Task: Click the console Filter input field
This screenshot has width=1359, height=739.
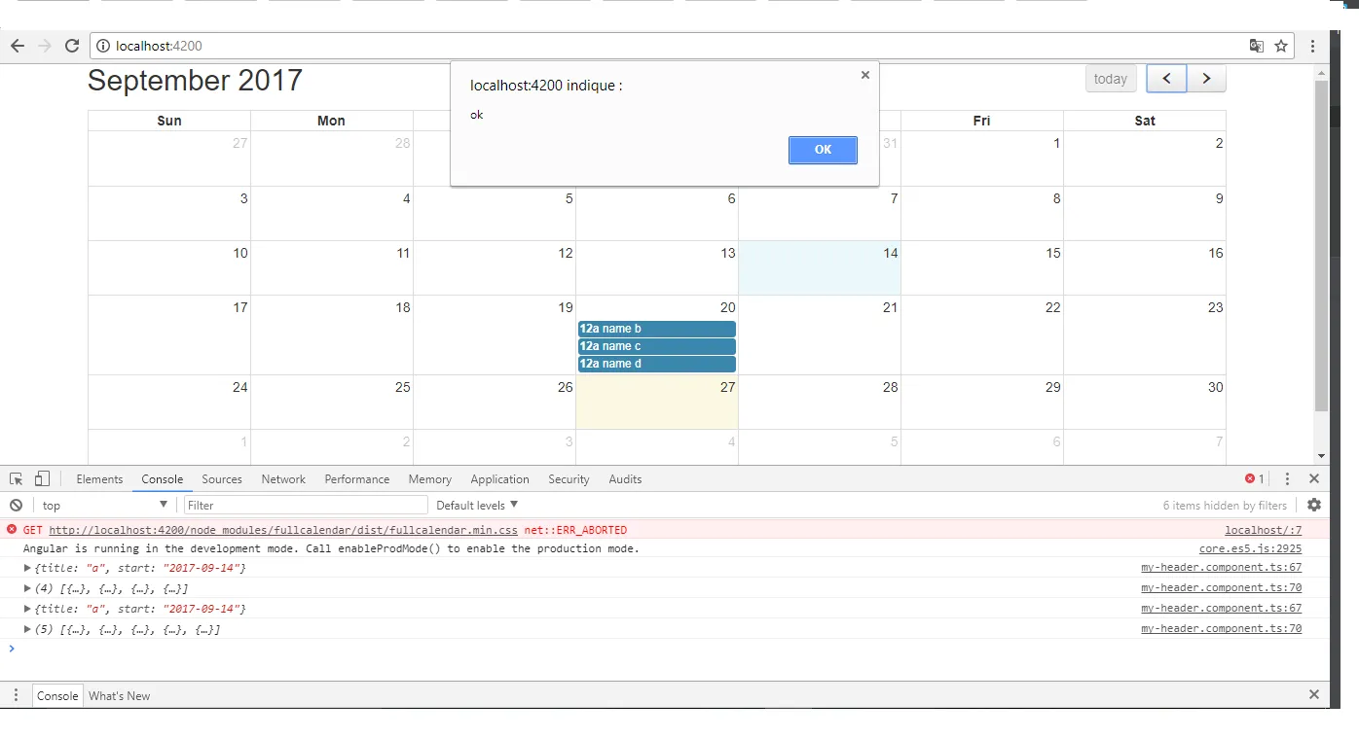Action: [306, 505]
